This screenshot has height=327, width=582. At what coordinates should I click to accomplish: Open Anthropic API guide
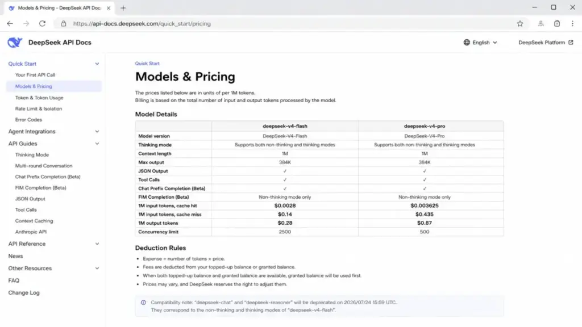click(31, 232)
